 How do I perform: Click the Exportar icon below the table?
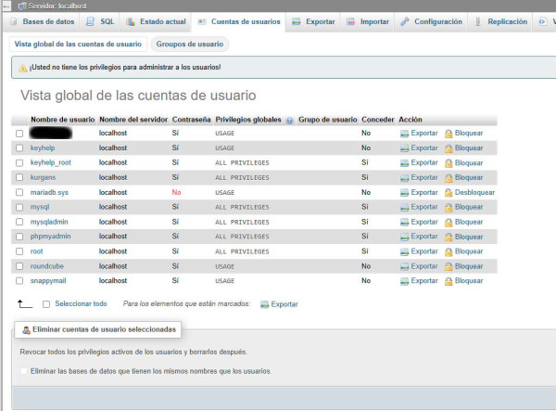pos(264,304)
